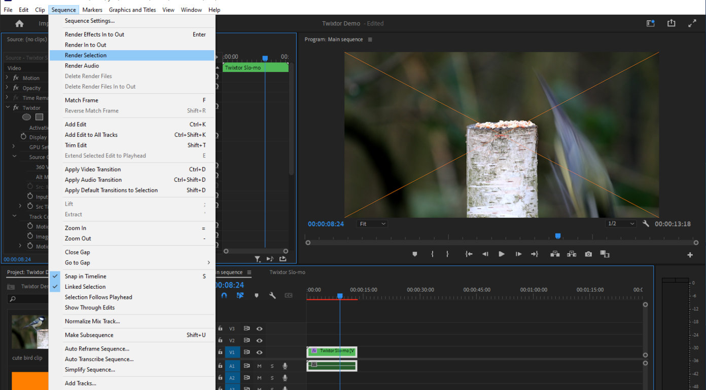This screenshot has width=706, height=390.
Task: Toggle the Snap magnet icon in the timeline
Action: (224, 295)
